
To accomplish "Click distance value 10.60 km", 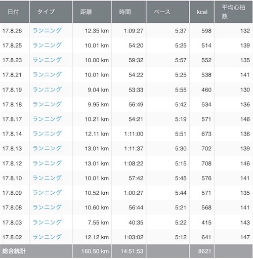I will [97, 207].
